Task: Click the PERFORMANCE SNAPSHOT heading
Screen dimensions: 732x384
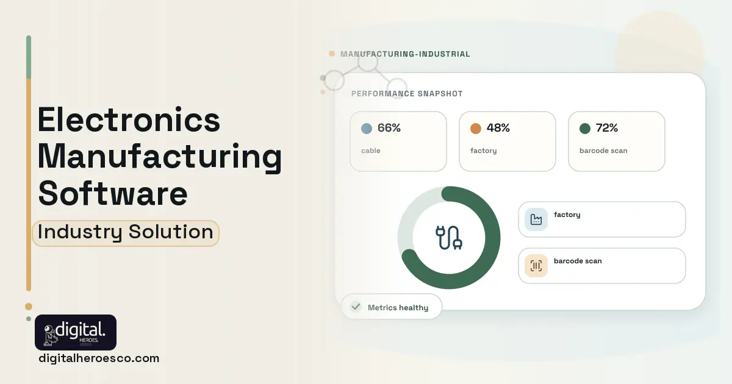Action: click(x=407, y=94)
